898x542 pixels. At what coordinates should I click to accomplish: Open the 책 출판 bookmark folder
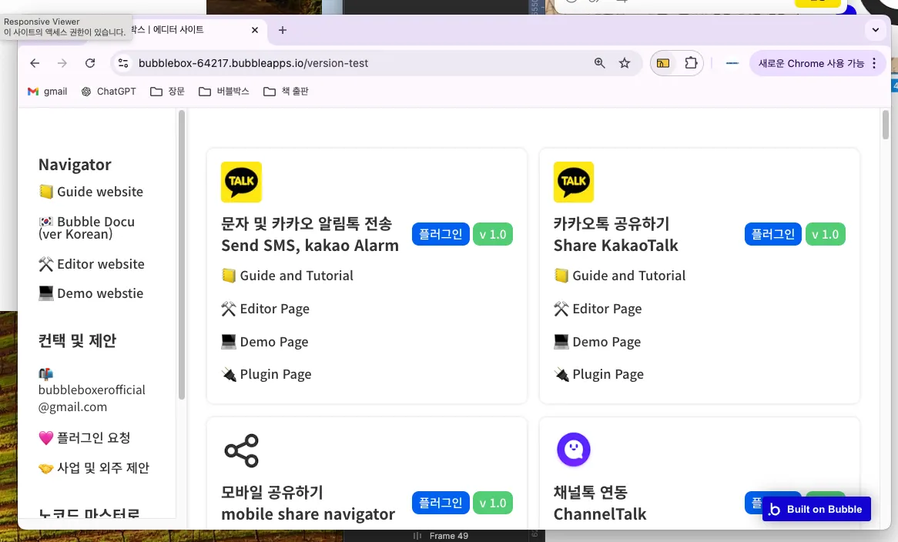(286, 91)
